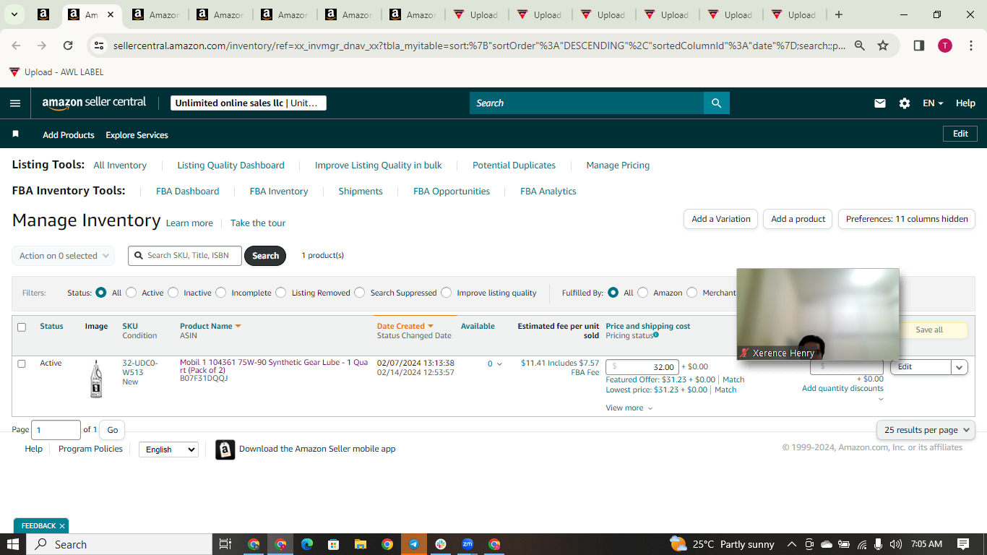Open Manage Pricing
This screenshot has height=555, width=987.
click(x=618, y=165)
